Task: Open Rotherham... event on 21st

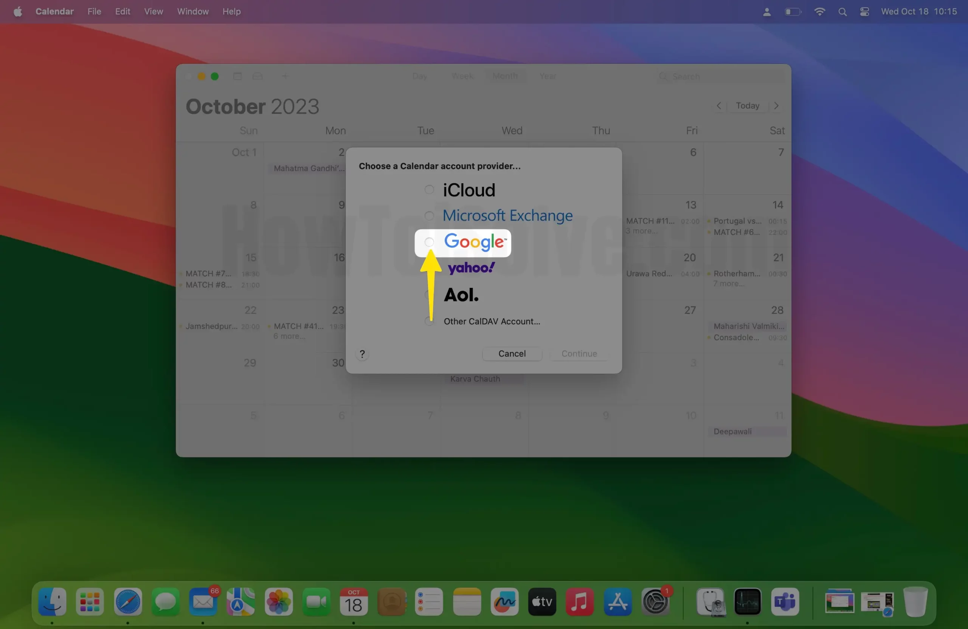Action: click(x=748, y=274)
